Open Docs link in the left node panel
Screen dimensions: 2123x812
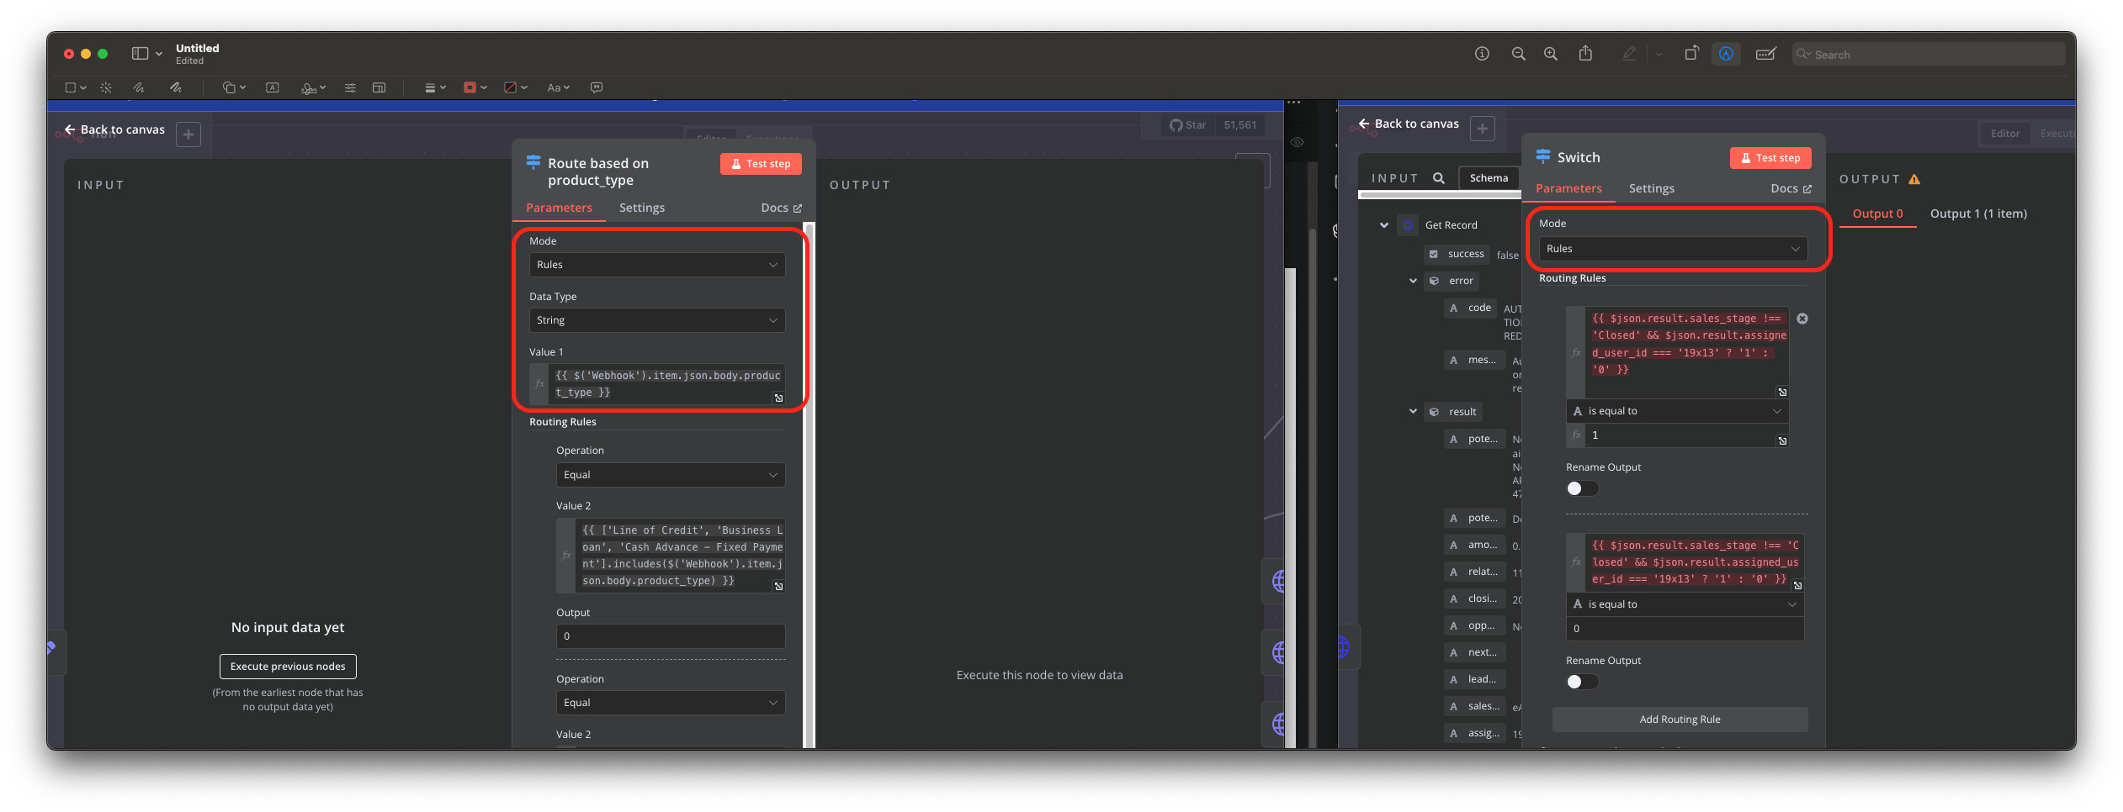(781, 208)
